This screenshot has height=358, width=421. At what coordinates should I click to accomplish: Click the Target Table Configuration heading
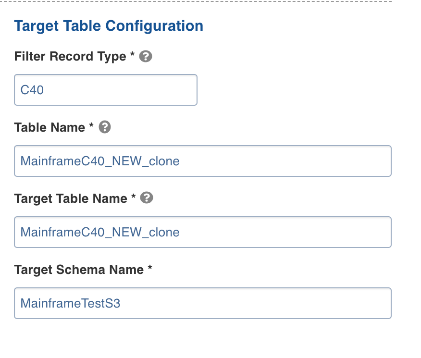pos(109,25)
